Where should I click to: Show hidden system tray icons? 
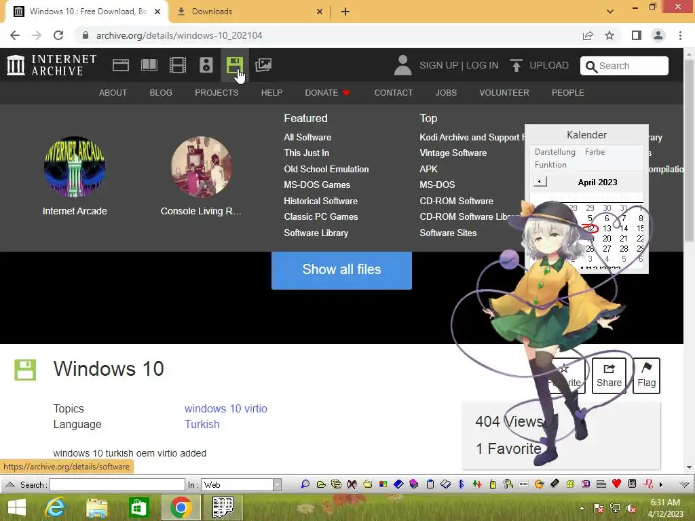[x=582, y=508]
